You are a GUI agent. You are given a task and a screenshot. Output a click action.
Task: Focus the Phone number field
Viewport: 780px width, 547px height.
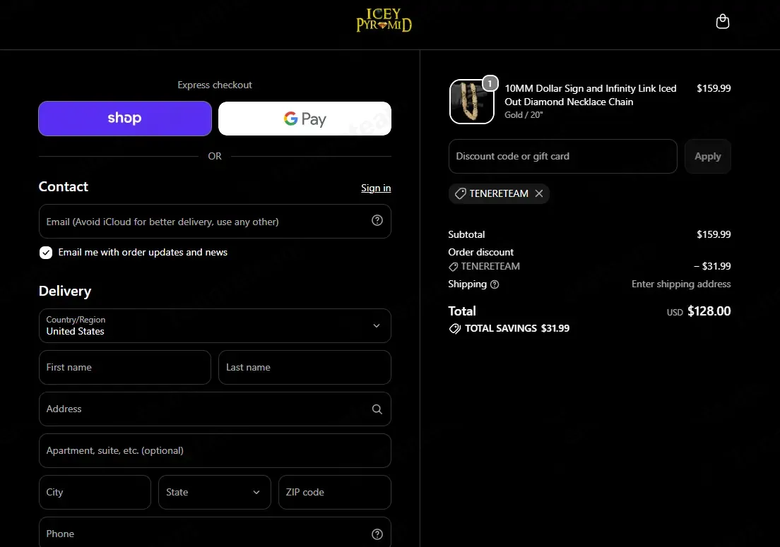(215, 533)
